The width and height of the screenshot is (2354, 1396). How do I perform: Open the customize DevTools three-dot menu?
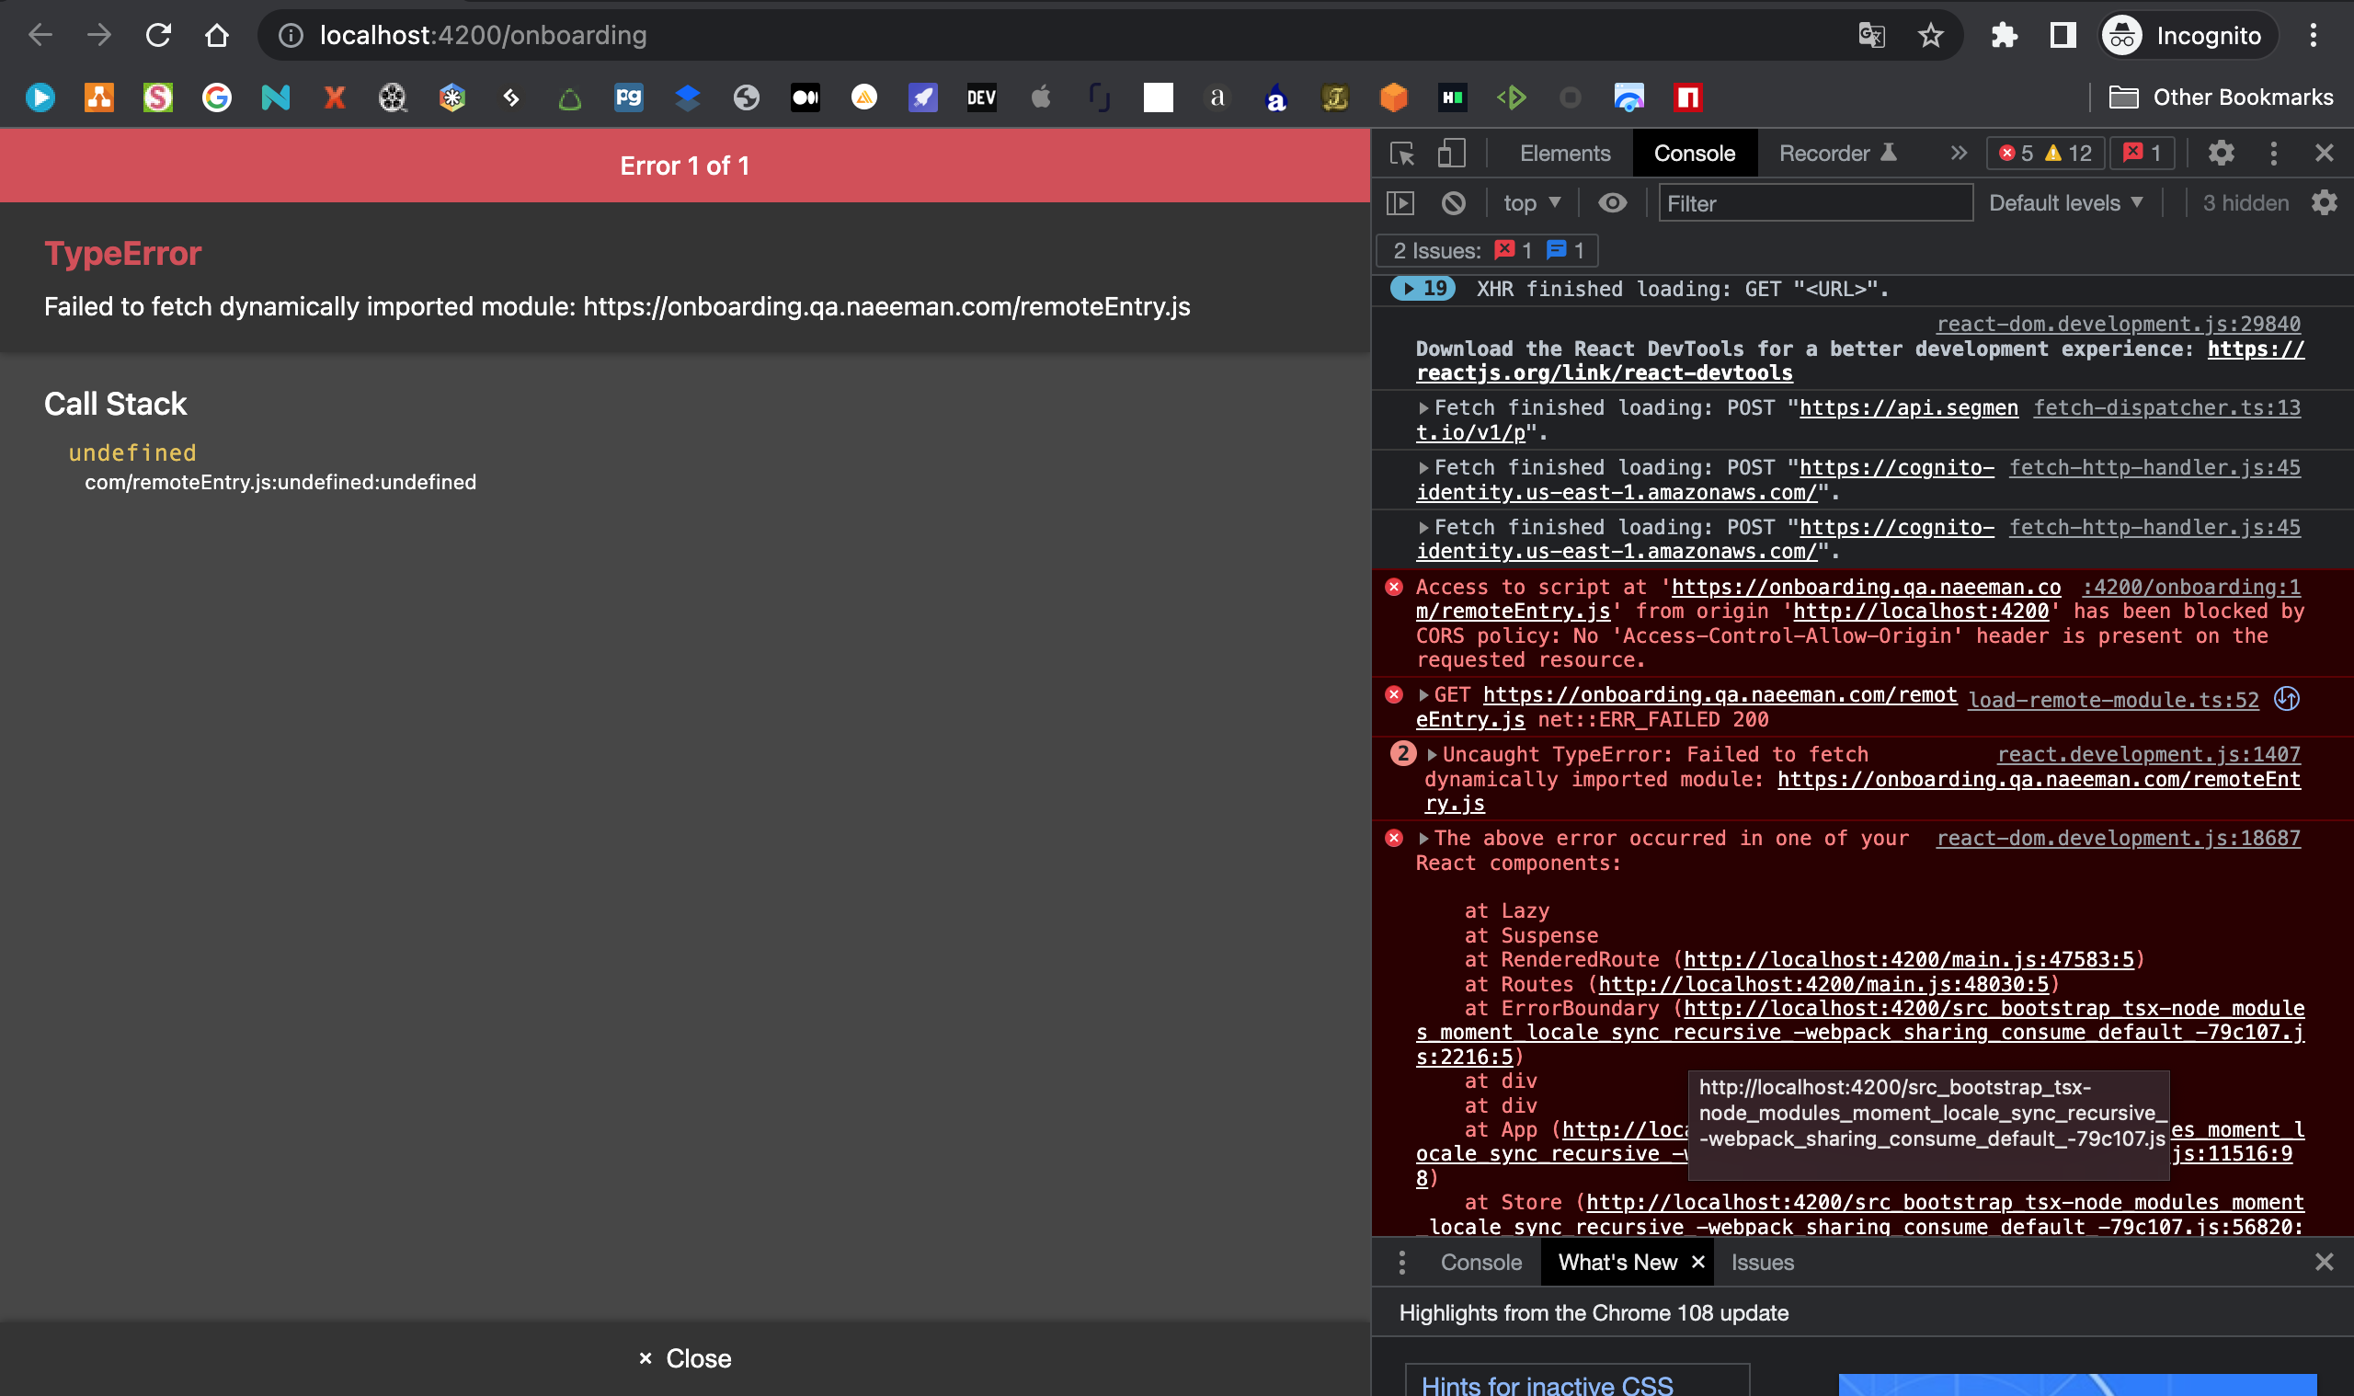tap(2274, 154)
